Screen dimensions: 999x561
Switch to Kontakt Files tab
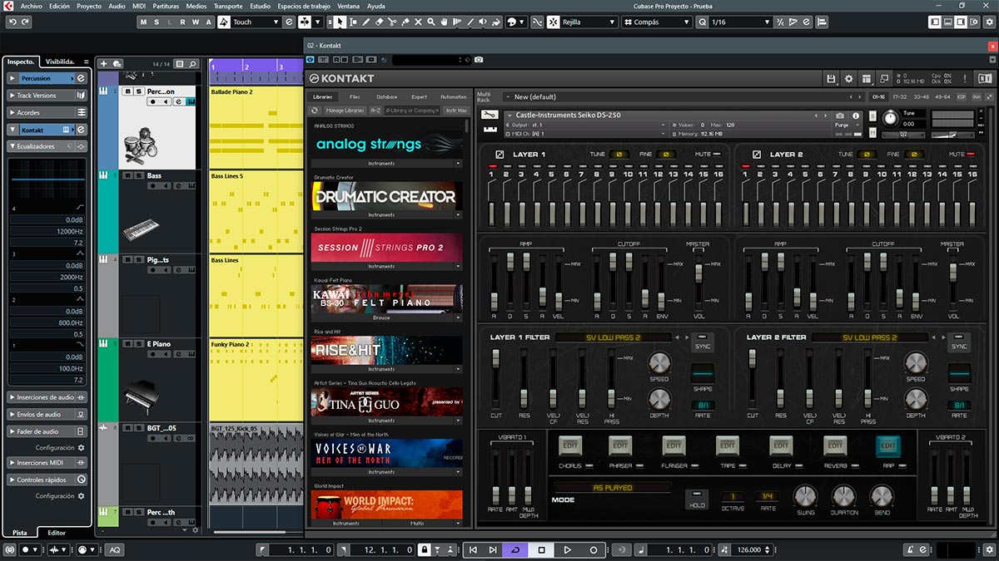(x=355, y=96)
